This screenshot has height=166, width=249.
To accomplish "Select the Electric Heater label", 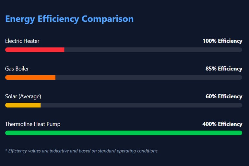I will point(22,41).
